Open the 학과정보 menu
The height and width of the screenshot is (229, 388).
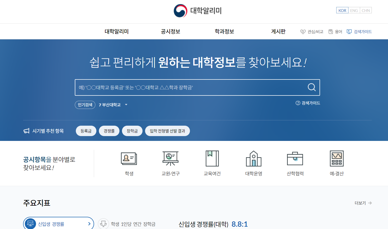point(224,31)
